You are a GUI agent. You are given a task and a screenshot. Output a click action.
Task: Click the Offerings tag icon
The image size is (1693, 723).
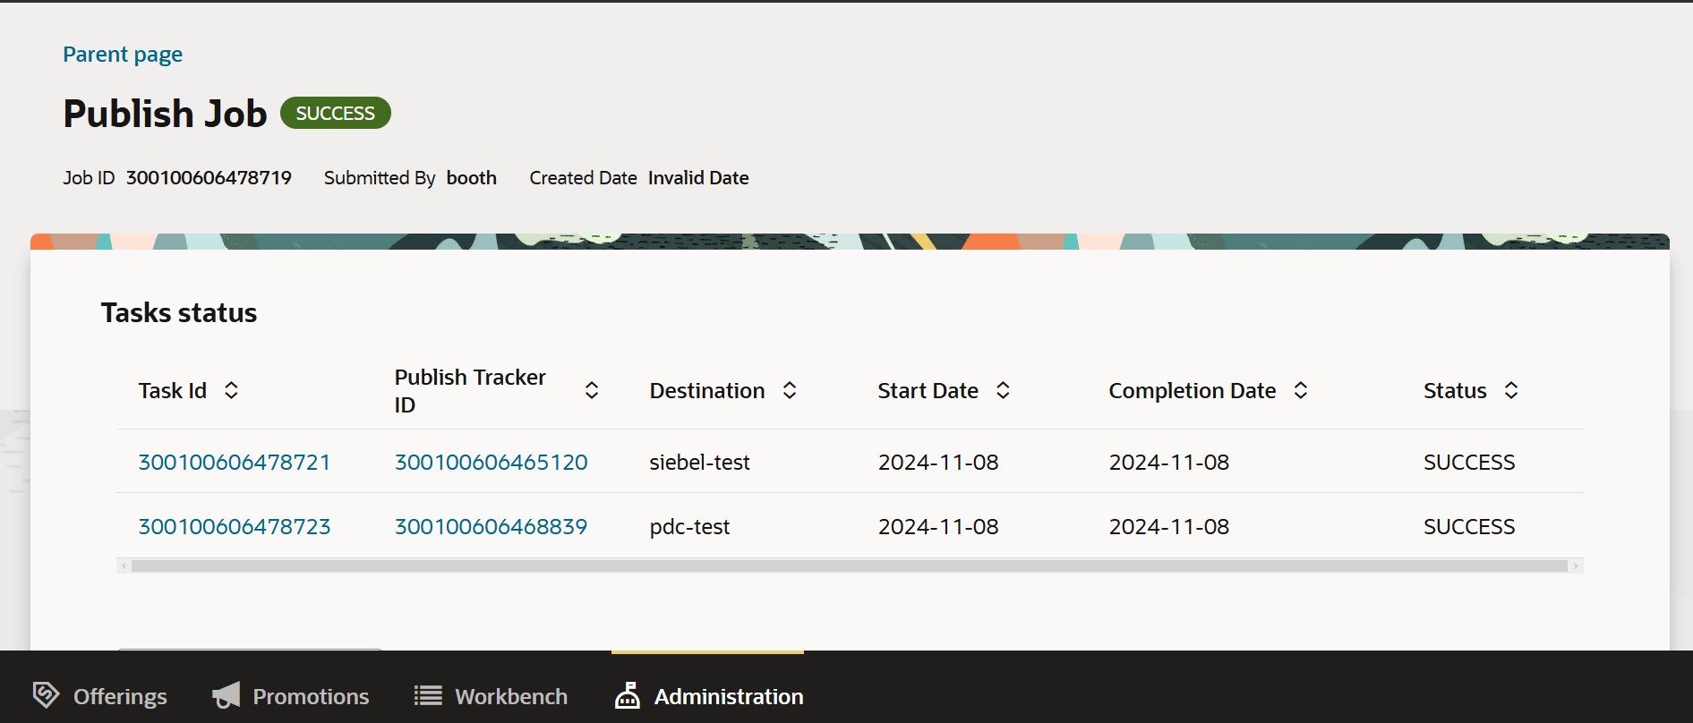[46, 695]
